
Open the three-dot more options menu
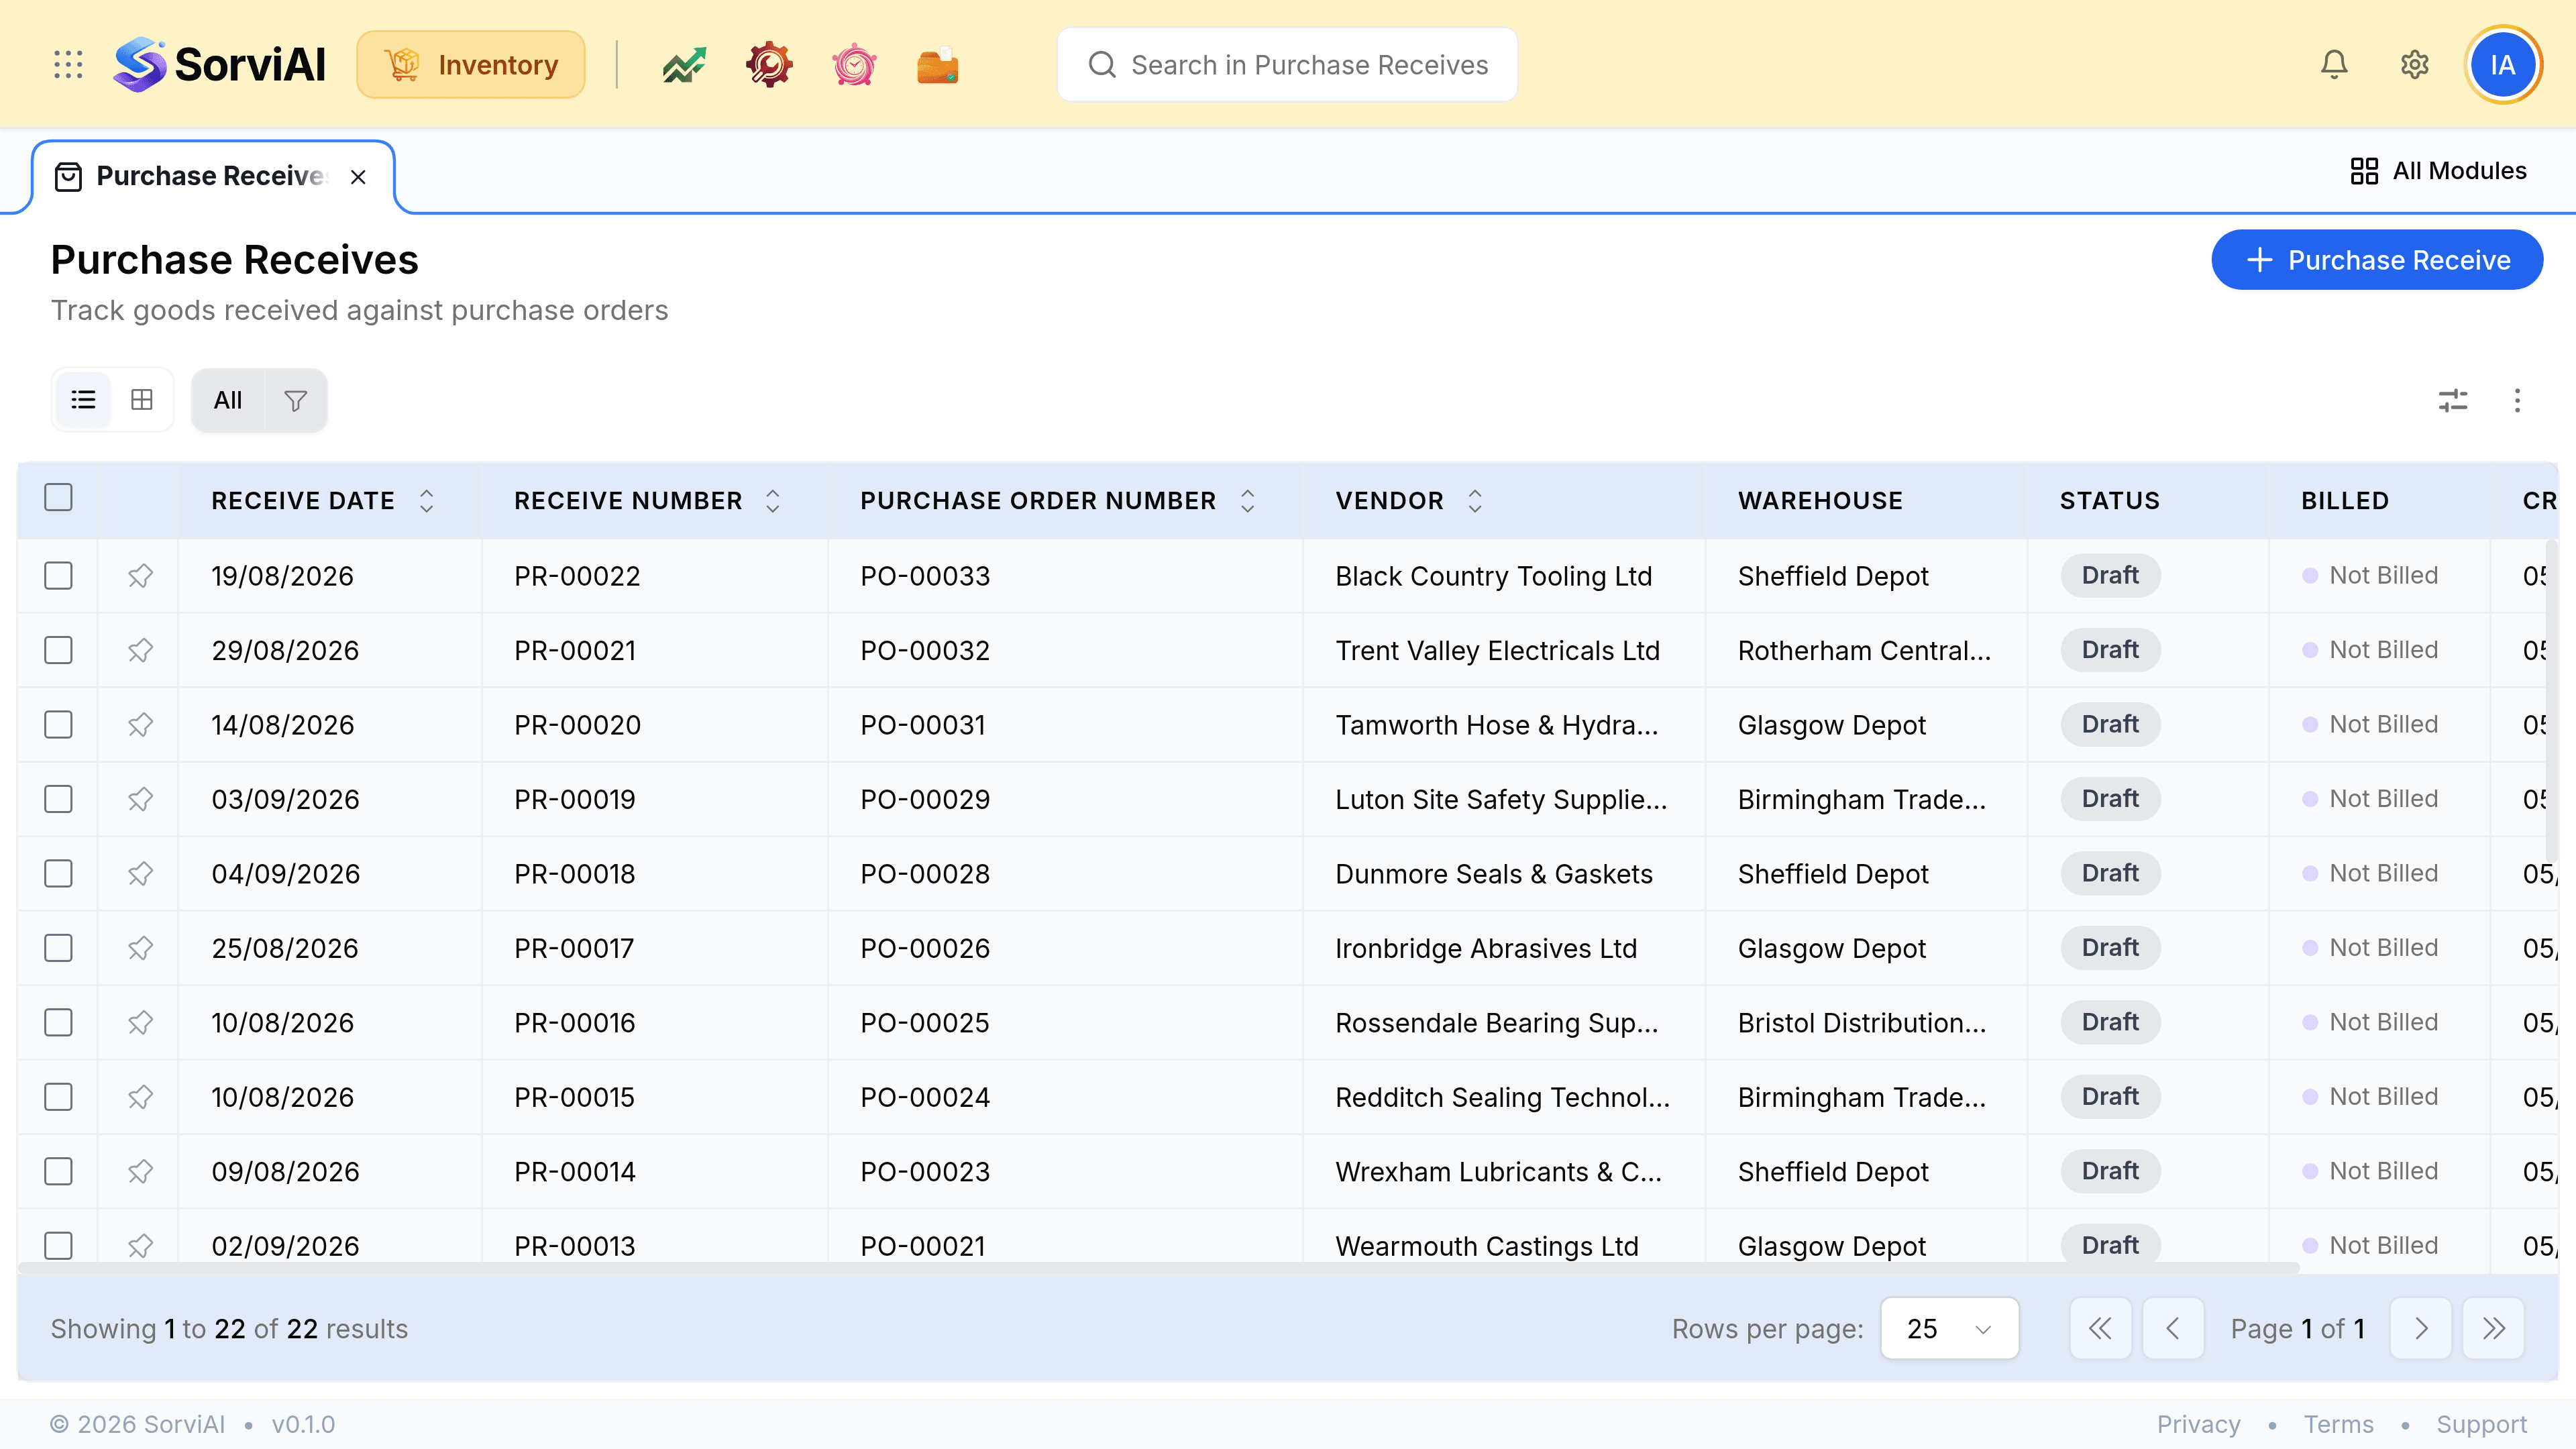point(2517,400)
